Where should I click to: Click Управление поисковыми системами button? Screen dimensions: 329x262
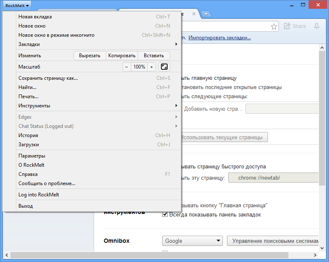point(273,241)
